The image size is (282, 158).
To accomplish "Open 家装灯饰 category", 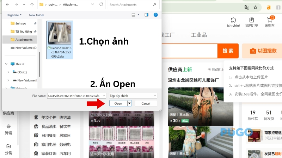I will (49, 153).
